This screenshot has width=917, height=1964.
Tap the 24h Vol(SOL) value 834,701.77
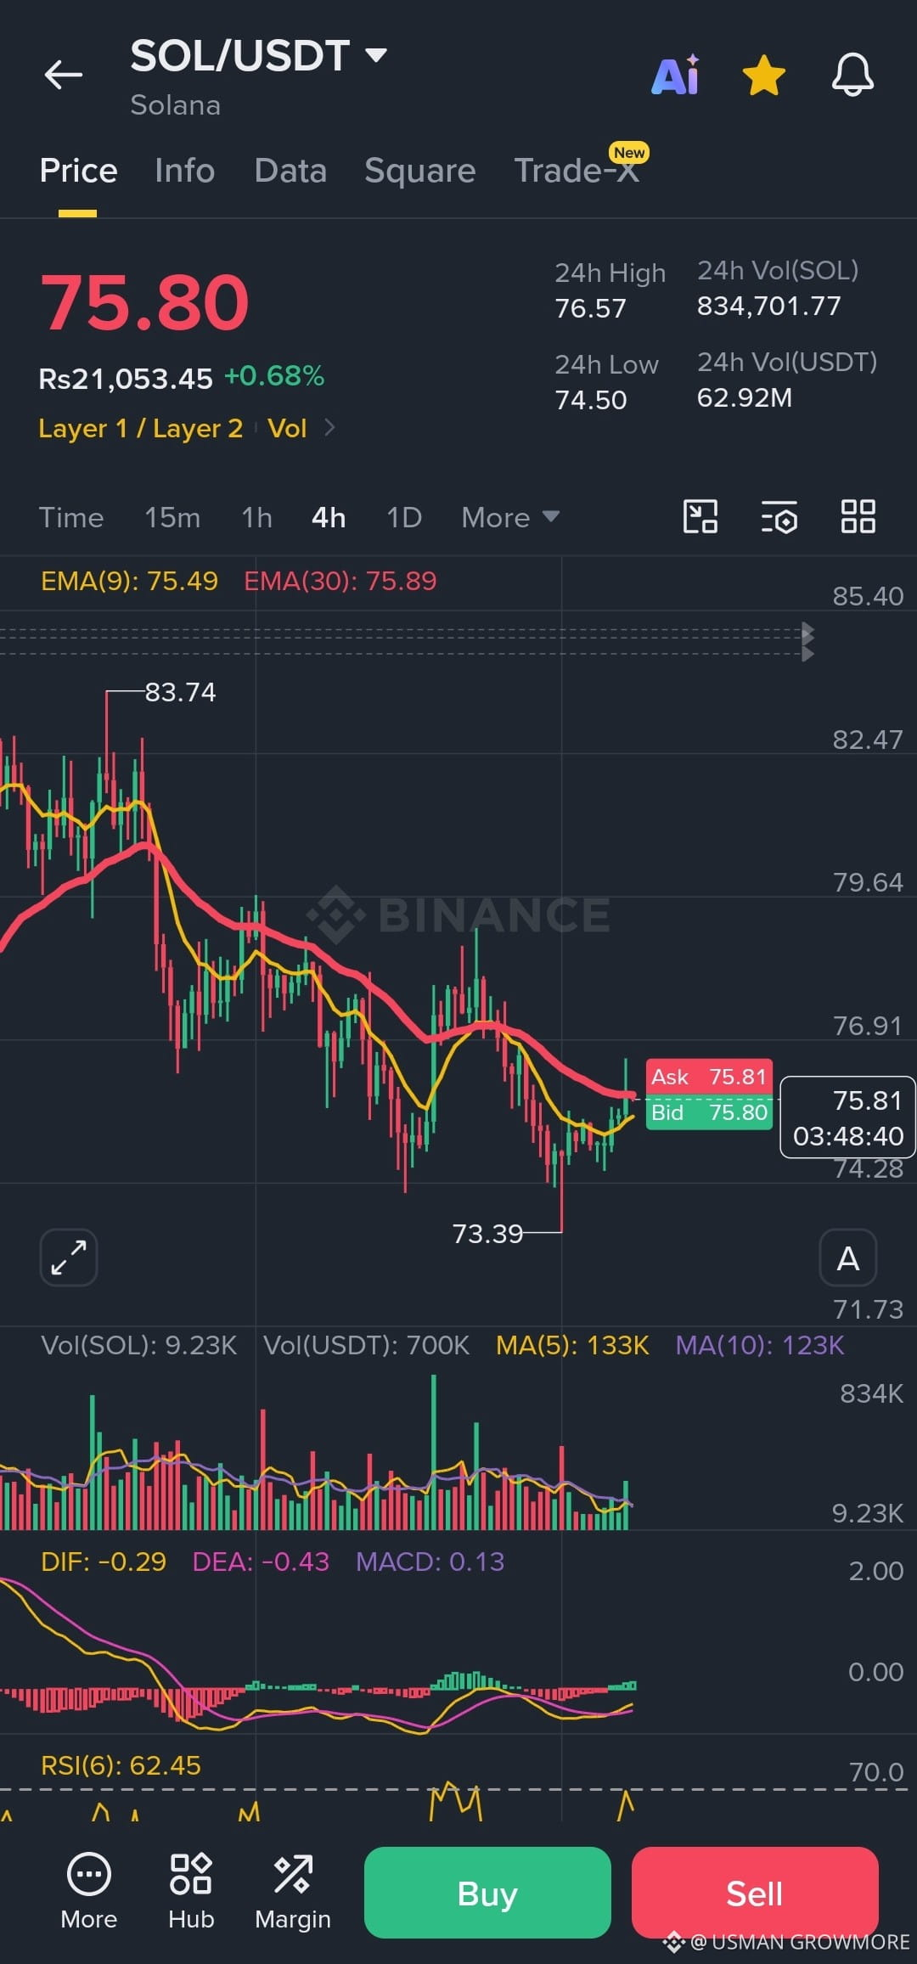click(x=769, y=306)
